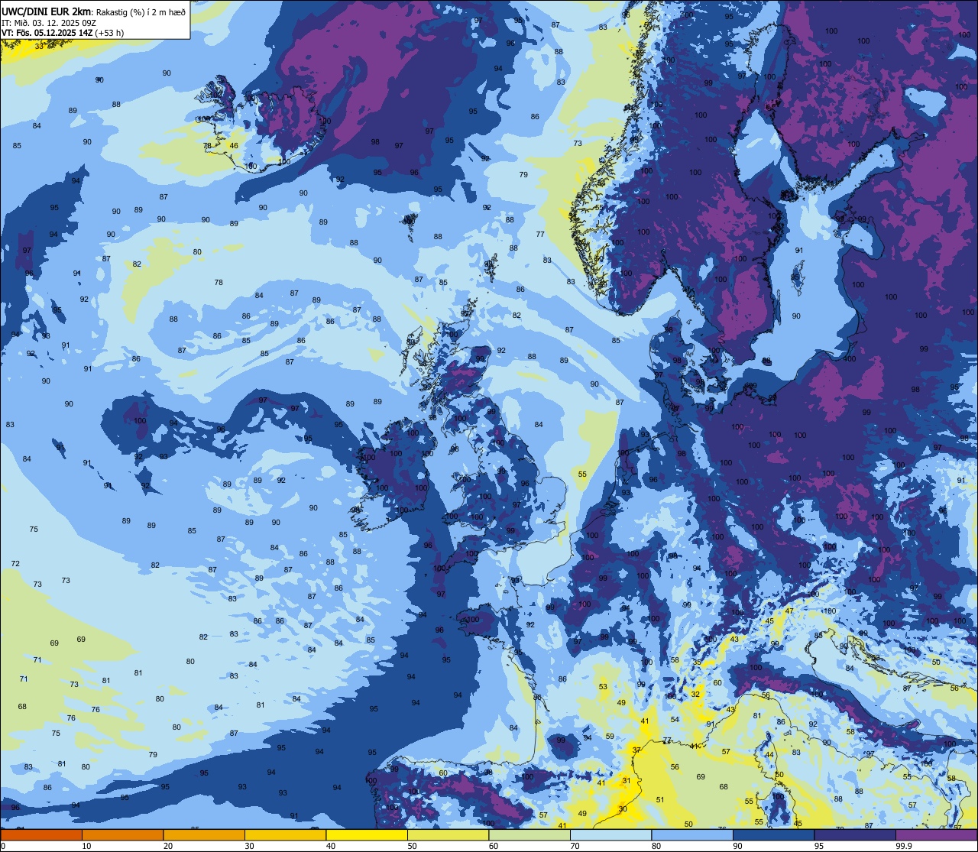This screenshot has width=978, height=852.
Task: Click the humidity value 30 near bottom edge
Action: click(623, 809)
